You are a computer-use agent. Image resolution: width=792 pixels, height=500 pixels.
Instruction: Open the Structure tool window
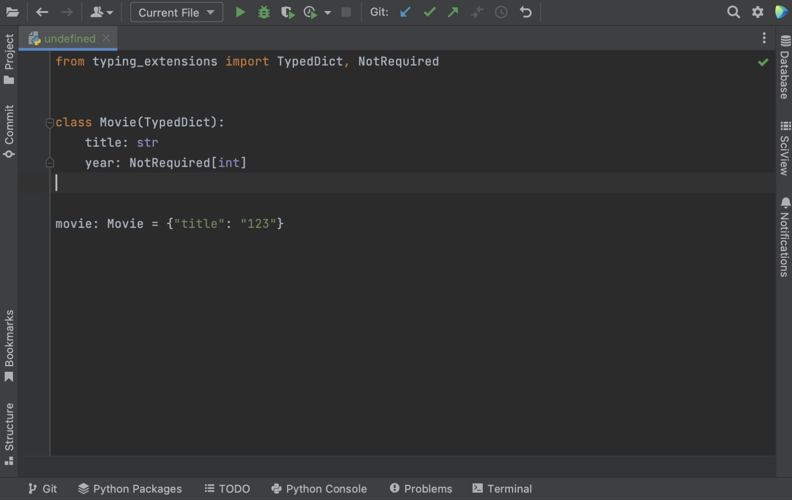(x=9, y=434)
